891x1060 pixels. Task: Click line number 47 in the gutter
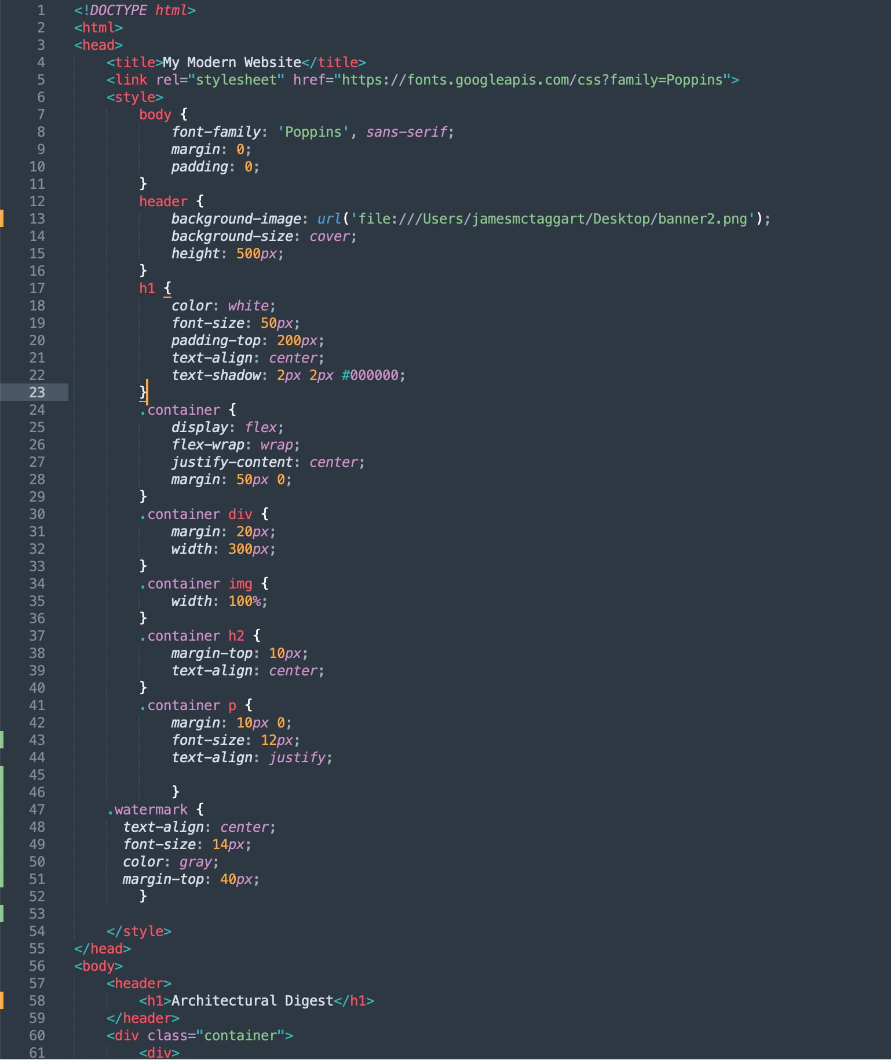tap(37, 809)
